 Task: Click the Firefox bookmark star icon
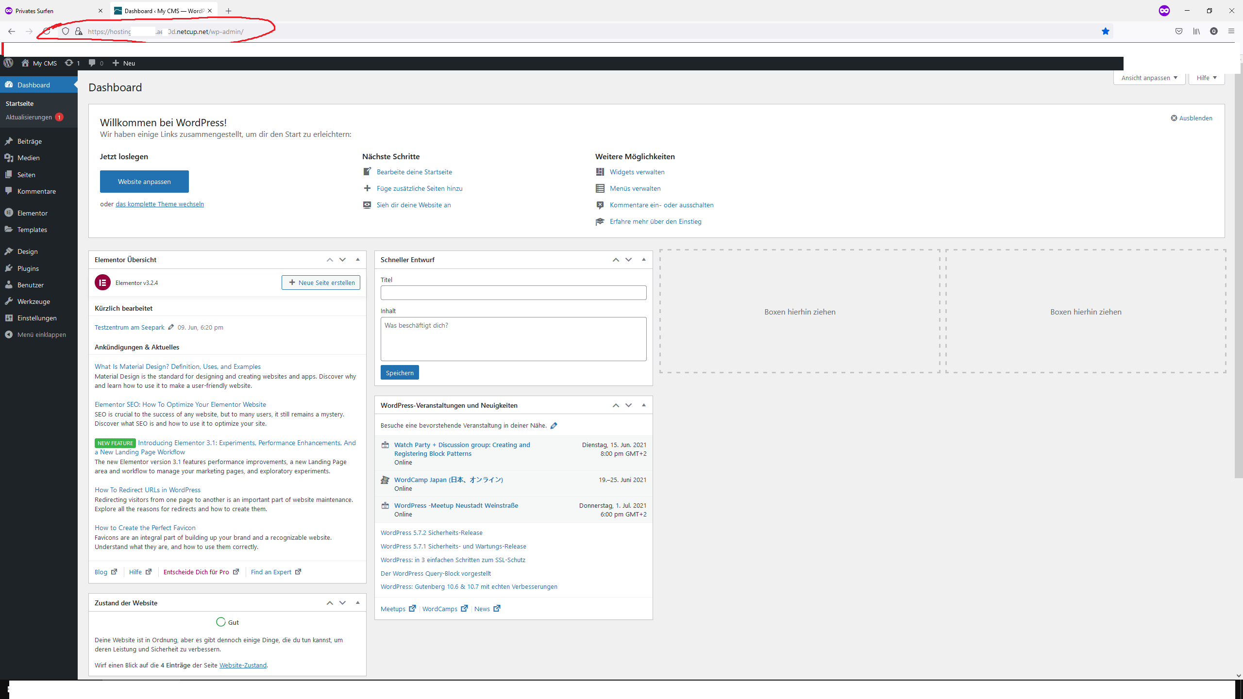(x=1106, y=32)
